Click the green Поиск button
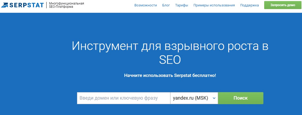This screenshot has height=115, width=302. point(240,98)
